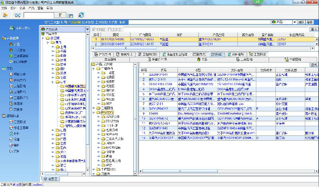Click the calendar window icon in toolbar
This screenshot has height=187, width=319.
(x=70, y=15)
